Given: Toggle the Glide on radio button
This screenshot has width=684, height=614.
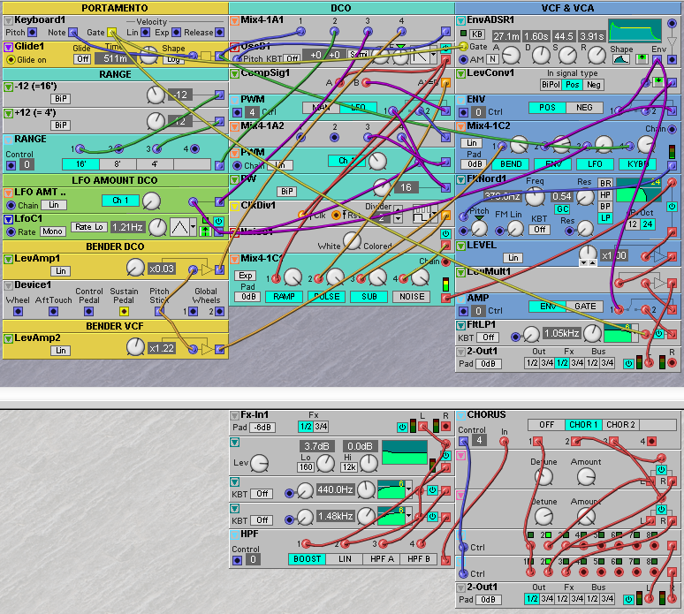Looking at the screenshot, I should tap(11, 59).
